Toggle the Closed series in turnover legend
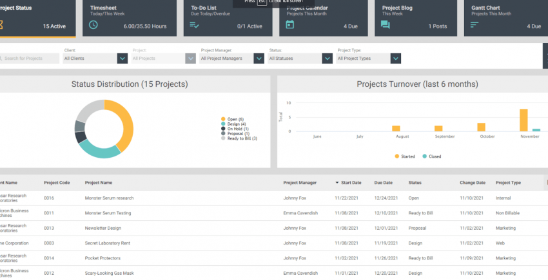Viewport: 548px width, 280px height. [x=433, y=156]
